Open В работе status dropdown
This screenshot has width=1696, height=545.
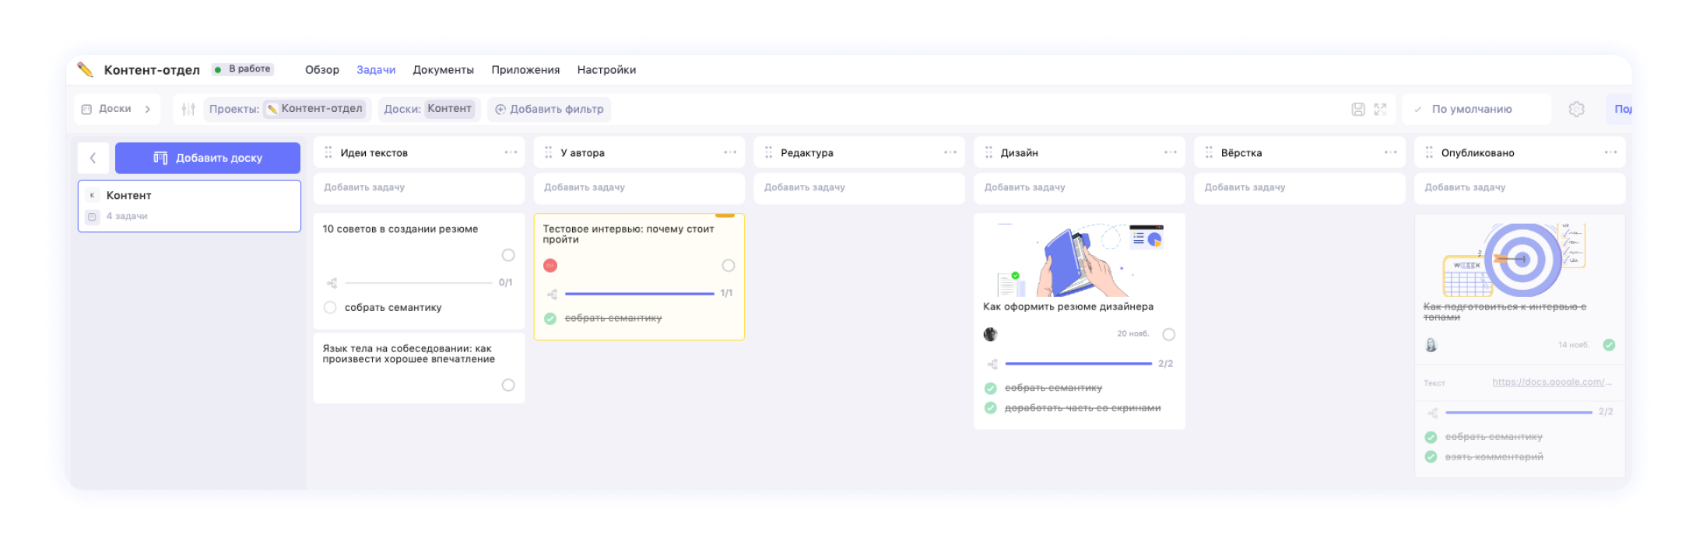point(243,69)
